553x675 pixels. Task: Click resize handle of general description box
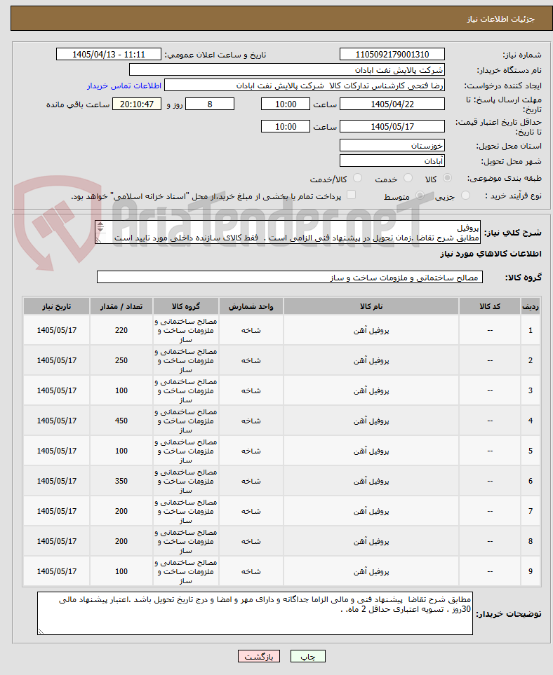coord(98,240)
